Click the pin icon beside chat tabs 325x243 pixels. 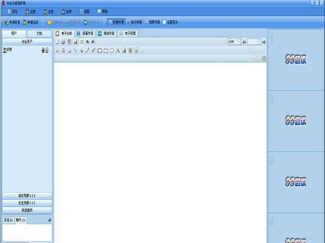pyautogui.click(x=50, y=220)
